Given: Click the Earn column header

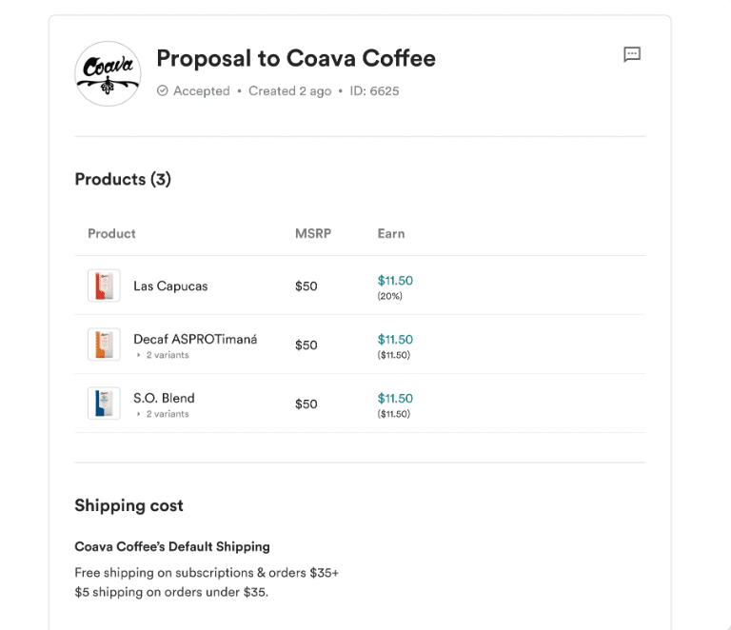Looking at the screenshot, I should coord(391,233).
